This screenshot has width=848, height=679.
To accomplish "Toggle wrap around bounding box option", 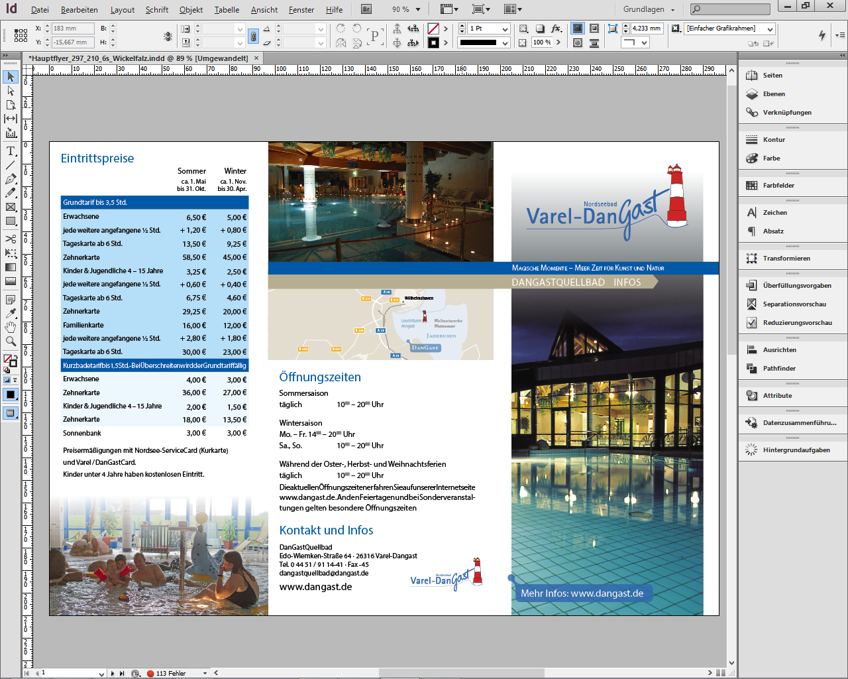I will click(x=594, y=29).
